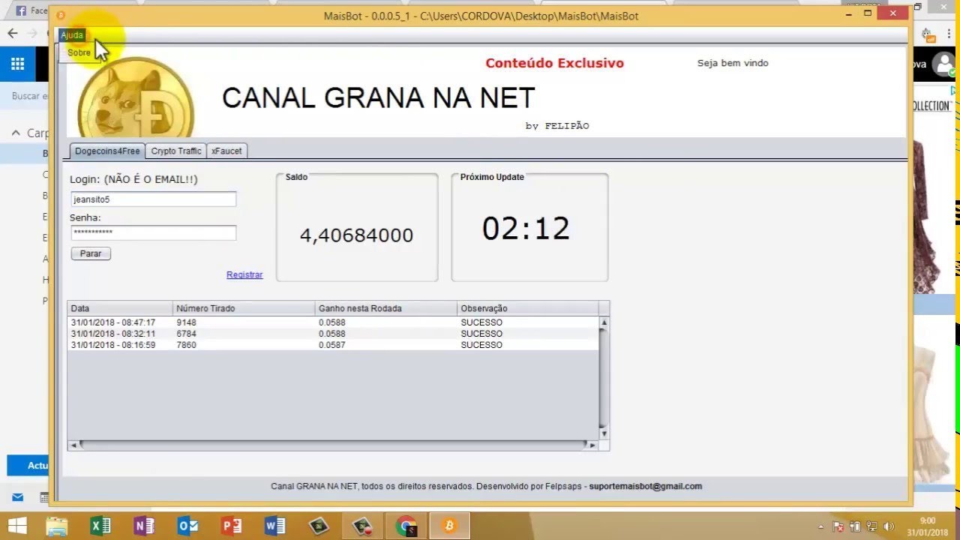Click the Buscar search box in Outlook web
The width and height of the screenshot is (960, 540).
[x=29, y=97]
